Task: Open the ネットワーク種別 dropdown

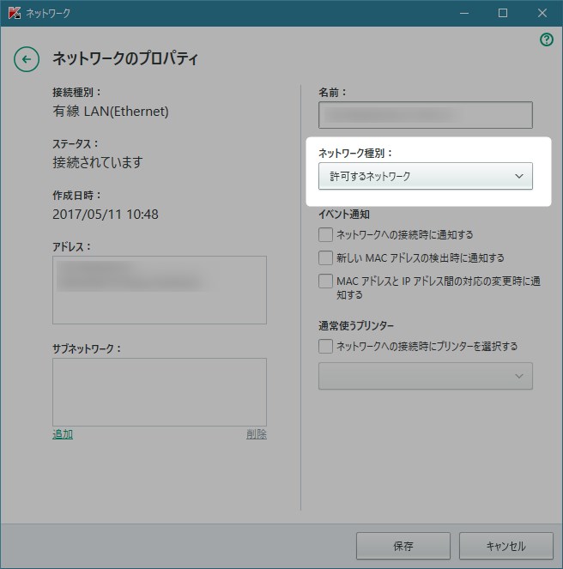Action: pyautogui.click(x=426, y=176)
